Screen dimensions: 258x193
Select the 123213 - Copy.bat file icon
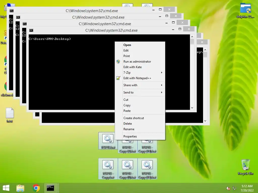108,165
